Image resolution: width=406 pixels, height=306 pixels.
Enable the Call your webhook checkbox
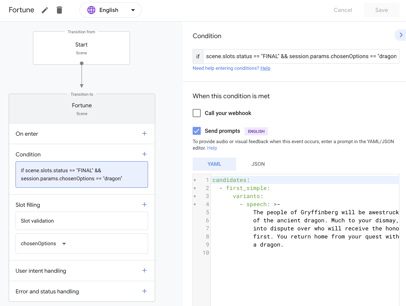[x=197, y=113]
